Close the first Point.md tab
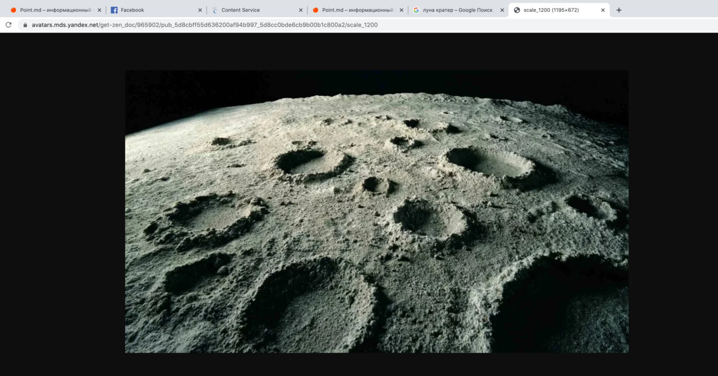Screen dimensions: 718x376 [x=99, y=10]
